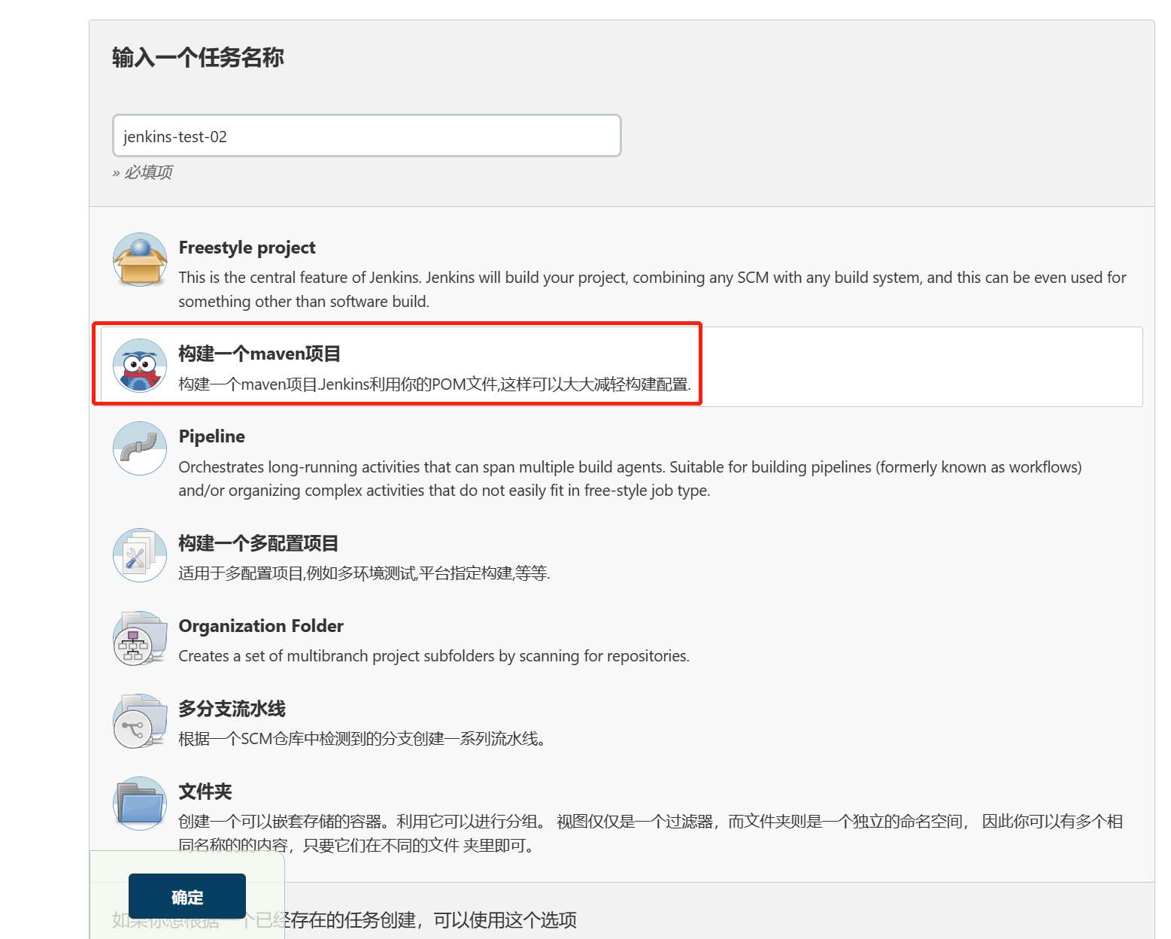Click the Organization Folder icon
The height and width of the screenshot is (939, 1171).
tap(140, 638)
